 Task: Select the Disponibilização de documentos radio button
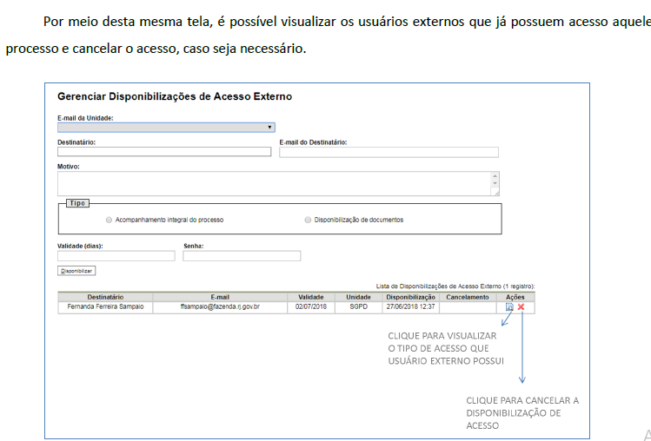(308, 220)
